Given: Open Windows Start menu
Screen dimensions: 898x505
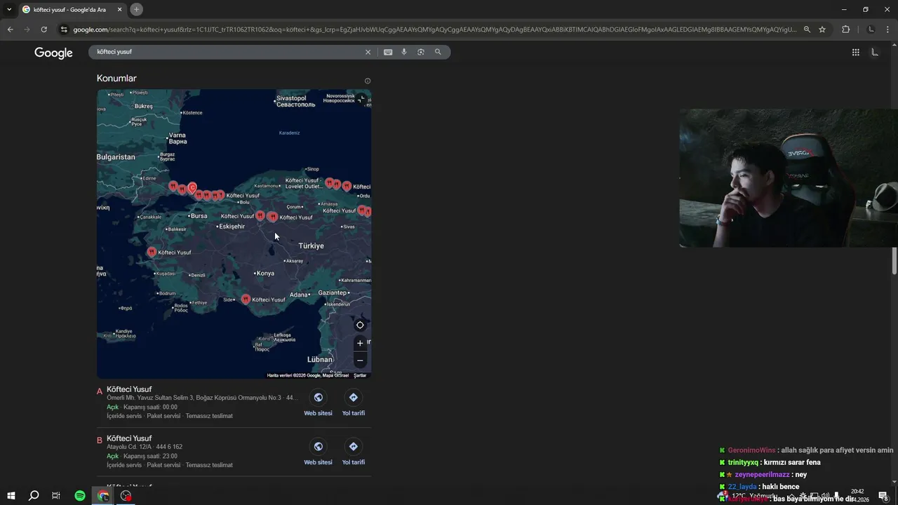Looking at the screenshot, I should pos(11,496).
